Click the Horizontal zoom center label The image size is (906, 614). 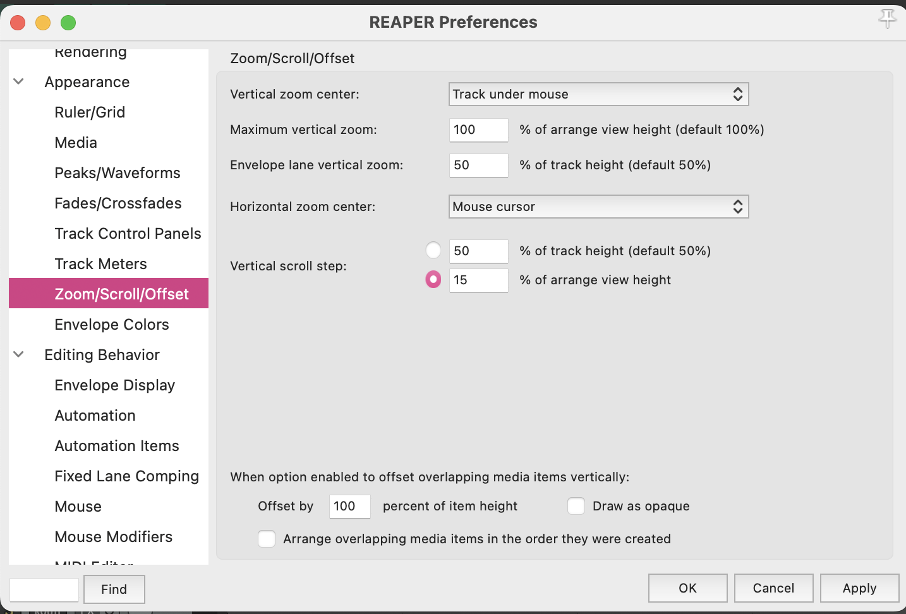(303, 207)
